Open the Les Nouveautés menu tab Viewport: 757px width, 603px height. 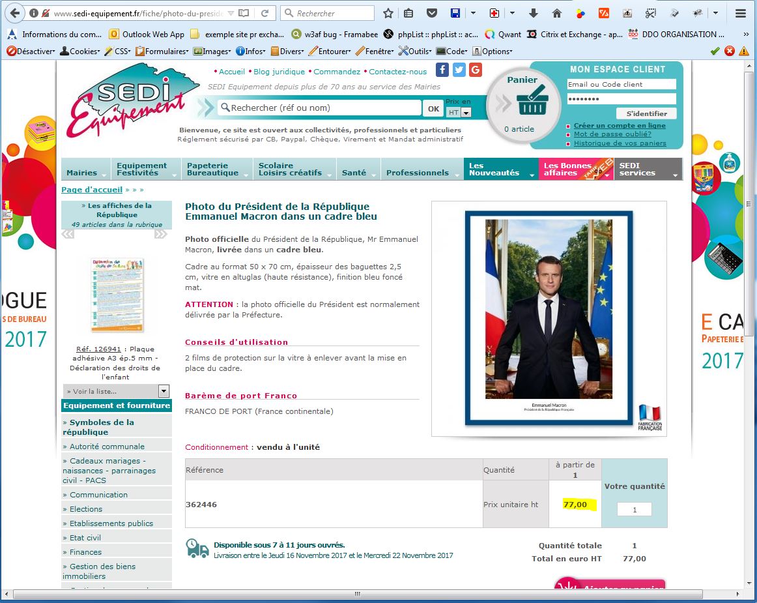[x=500, y=169]
